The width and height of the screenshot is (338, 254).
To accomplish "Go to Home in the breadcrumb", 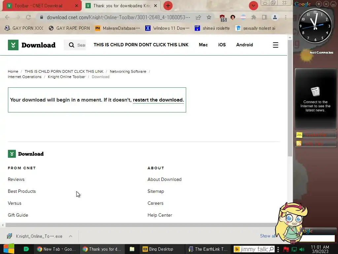I will pyautogui.click(x=13, y=71).
